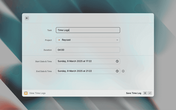Click the Command key shortcut icon
The image size is (176, 110).
[x=145, y=93]
